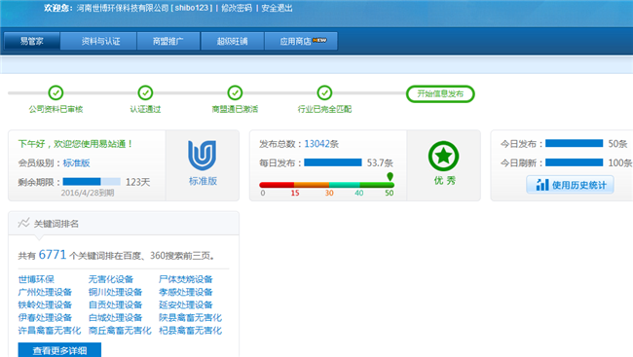This screenshot has height=357, width=633.
Task: Click the 每日发布 blue progress bar
Action: click(333, 162)
